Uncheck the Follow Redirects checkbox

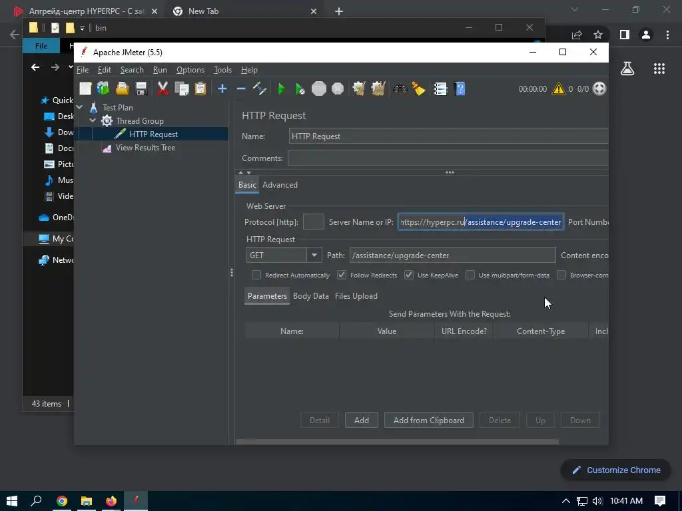tap(342, 275)
